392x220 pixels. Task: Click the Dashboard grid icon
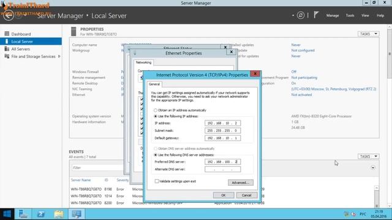(7, 34)
